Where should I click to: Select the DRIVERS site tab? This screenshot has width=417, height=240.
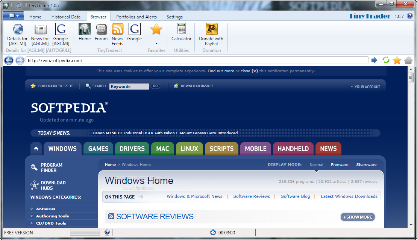point(132,149)
